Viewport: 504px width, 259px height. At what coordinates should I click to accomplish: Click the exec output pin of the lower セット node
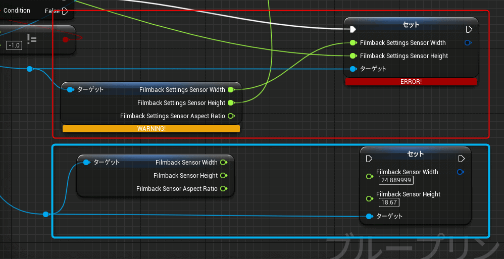(x=462, y=159)
